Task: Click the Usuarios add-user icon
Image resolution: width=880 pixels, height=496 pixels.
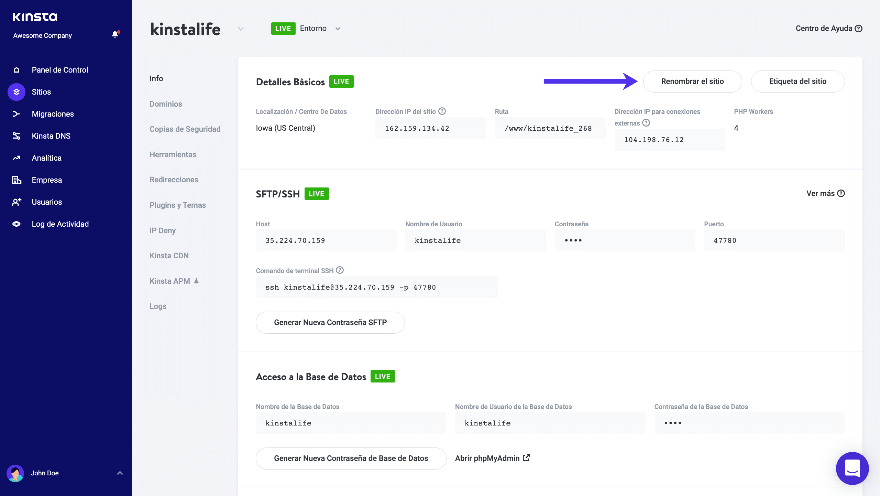Action: pos(16,202)
